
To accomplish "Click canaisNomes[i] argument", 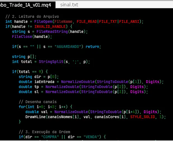I will tap(63, 117).
